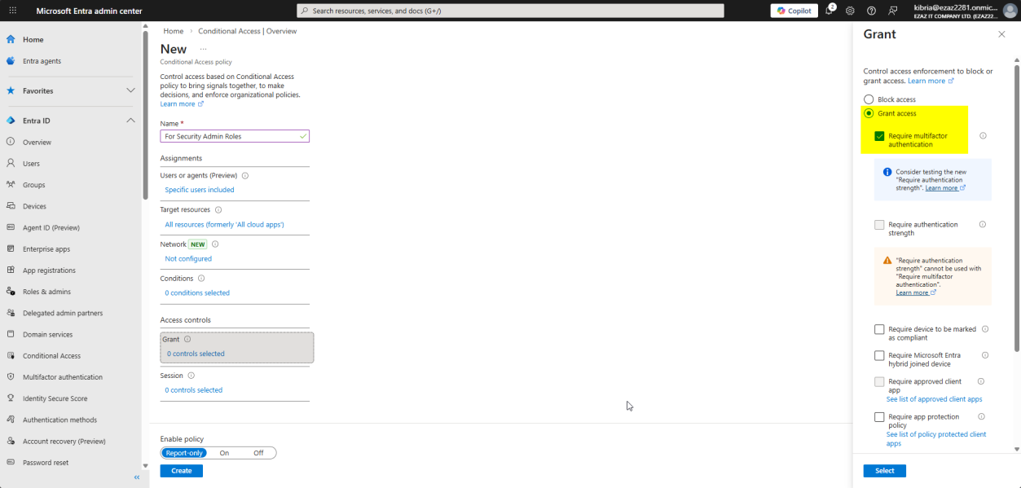The height and width of the screenshot is (488, 1021).
Task: Open Domain services icon
Action: pos(11,334)
